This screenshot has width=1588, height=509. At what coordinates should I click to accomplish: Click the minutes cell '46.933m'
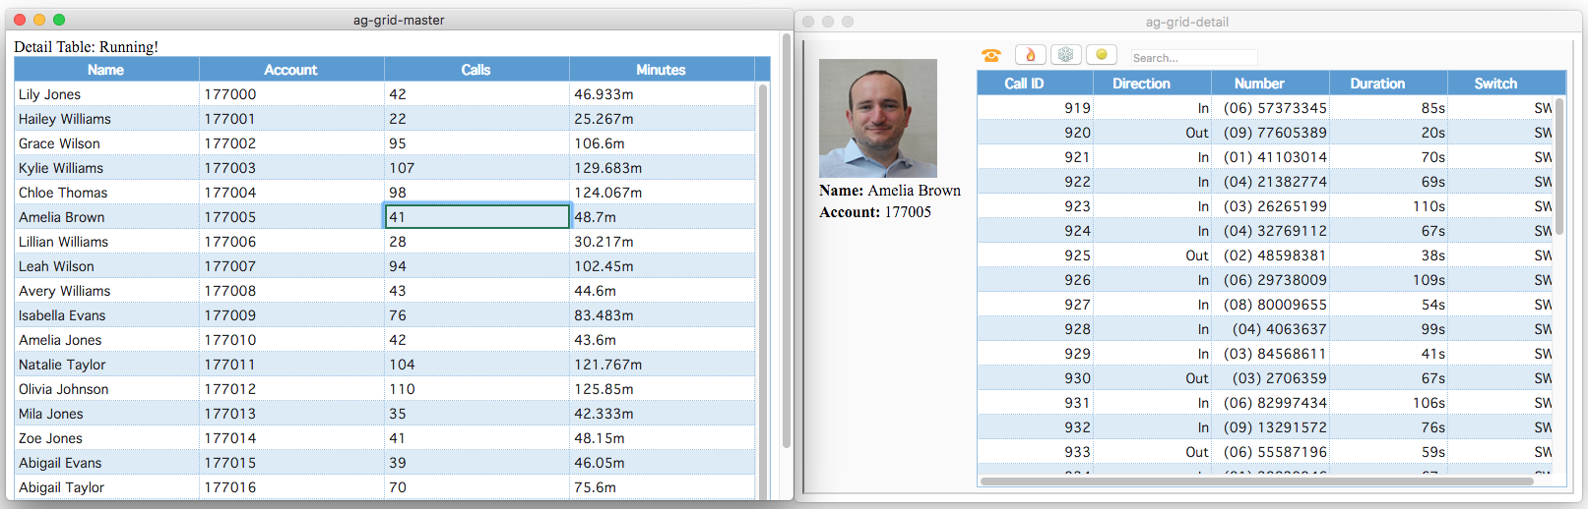pyautogui.click(x=662, y=94)
